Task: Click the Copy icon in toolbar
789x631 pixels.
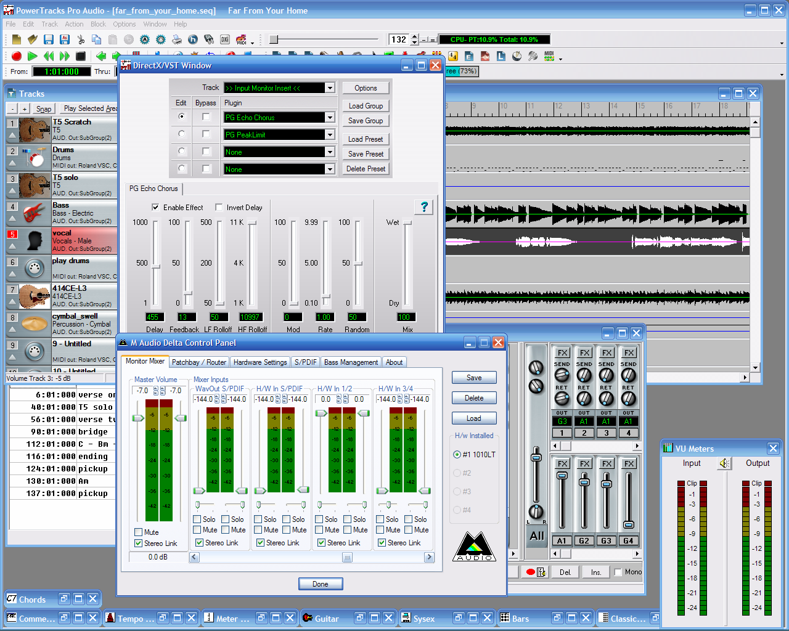Action: pyautogui.click(x=97, y=39)
